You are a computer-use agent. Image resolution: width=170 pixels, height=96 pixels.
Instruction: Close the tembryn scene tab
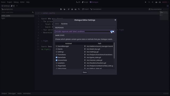pyautogui.click(x=14, y=6)
